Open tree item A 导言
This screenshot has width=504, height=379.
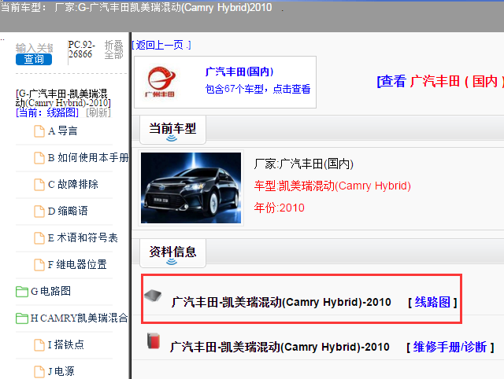coord(63,131)
